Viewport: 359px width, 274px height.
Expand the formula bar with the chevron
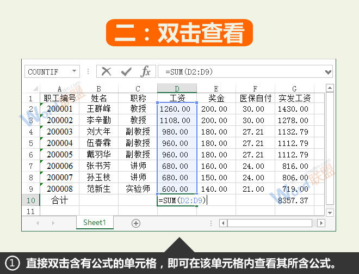[327, 71]
